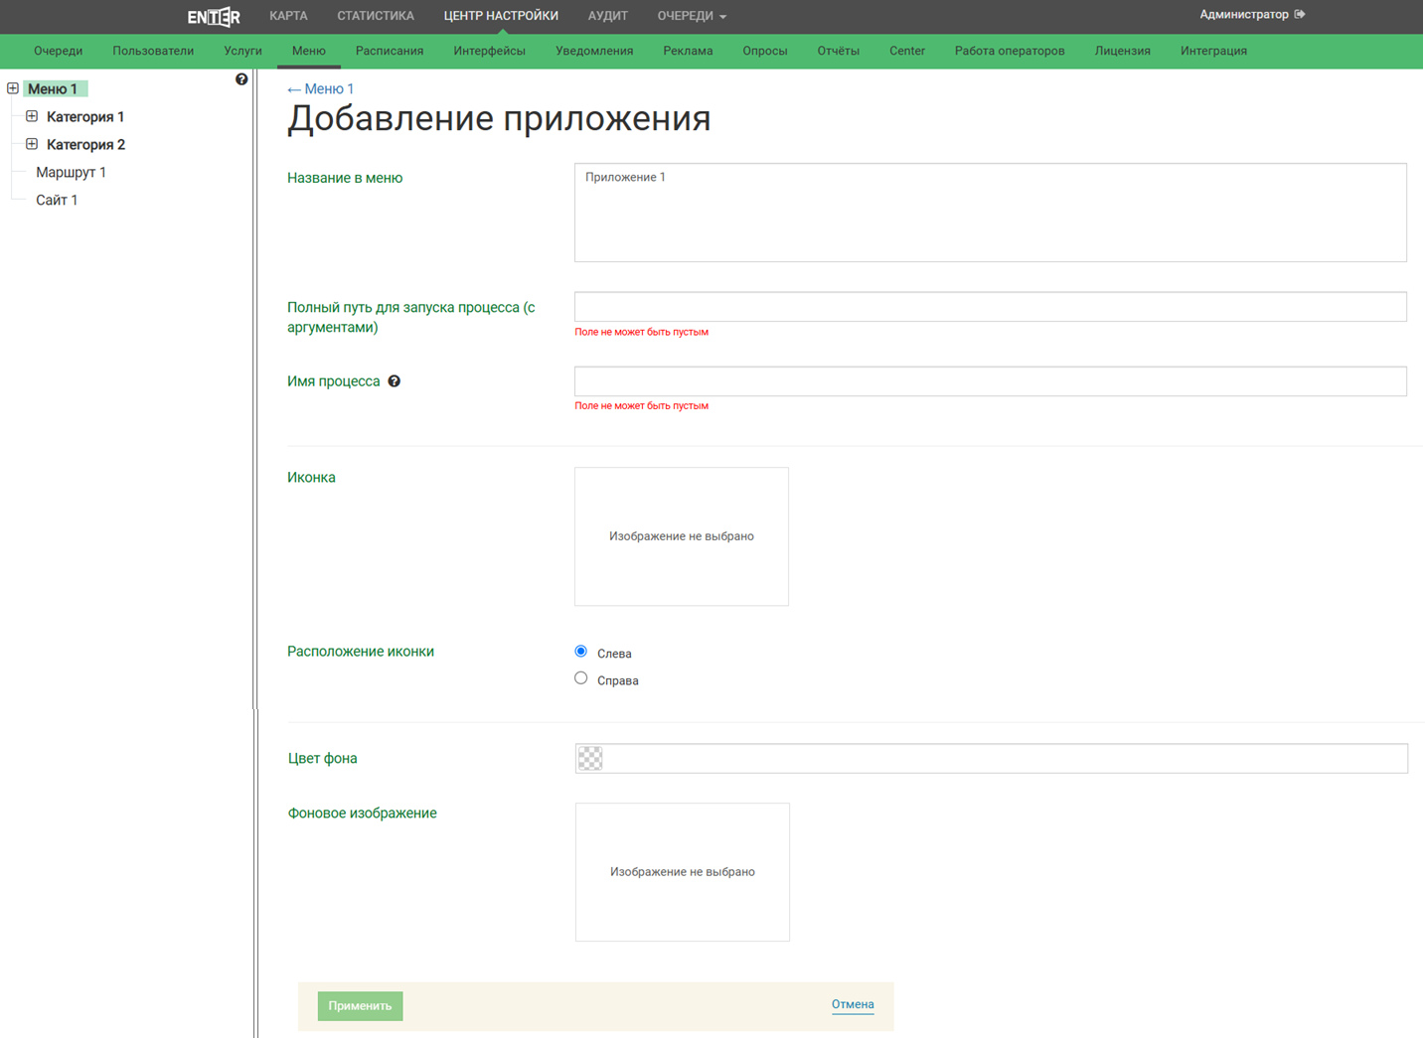
Task: Choose image in Фоновое изображение box
Action: click(x=683, y=872)
